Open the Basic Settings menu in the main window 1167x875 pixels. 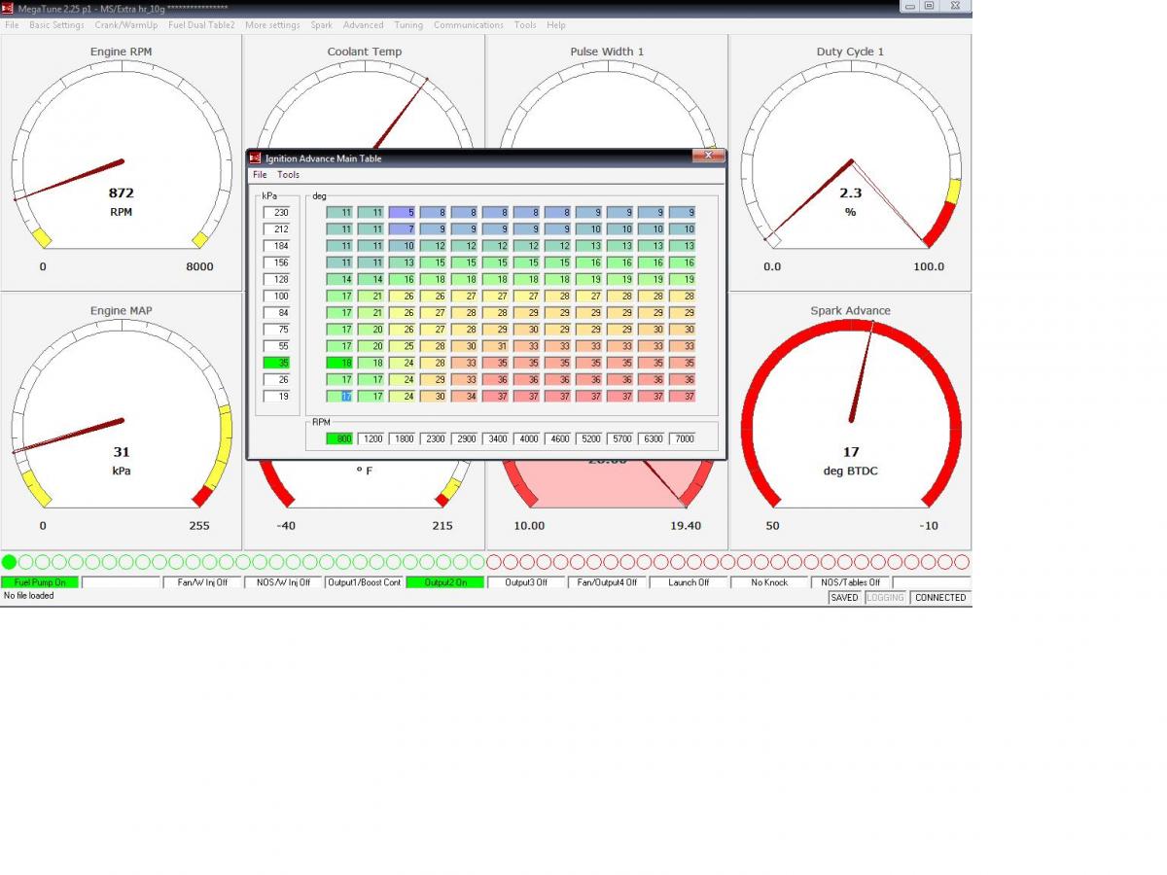point(56,25)
